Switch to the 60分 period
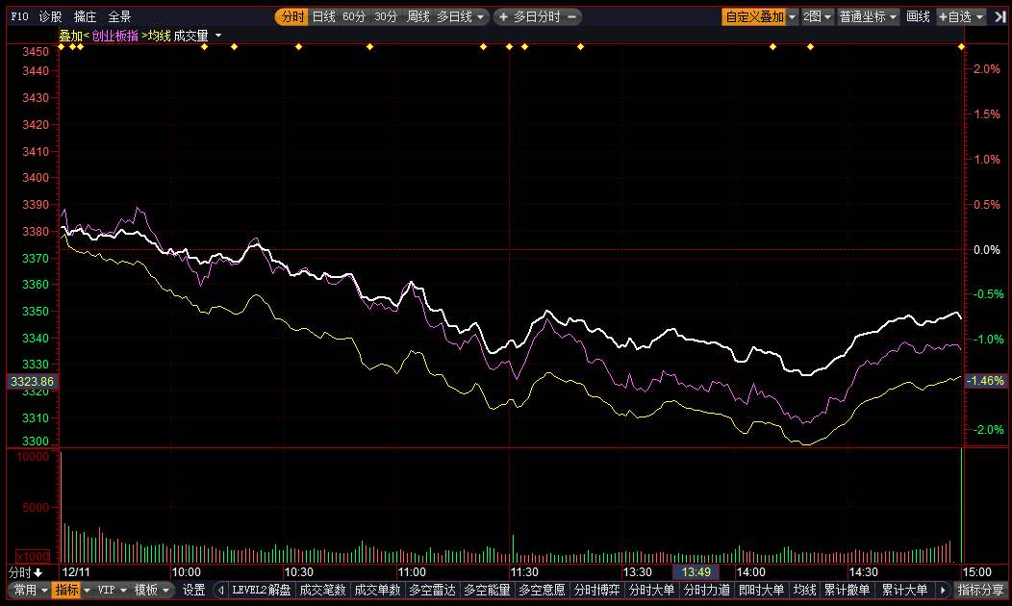 tap(354, 16)
